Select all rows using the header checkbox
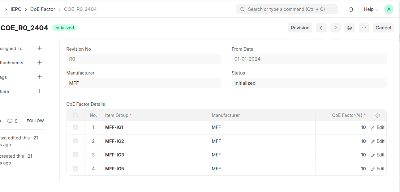Screen dimensions: 400x192 point(75,115)
